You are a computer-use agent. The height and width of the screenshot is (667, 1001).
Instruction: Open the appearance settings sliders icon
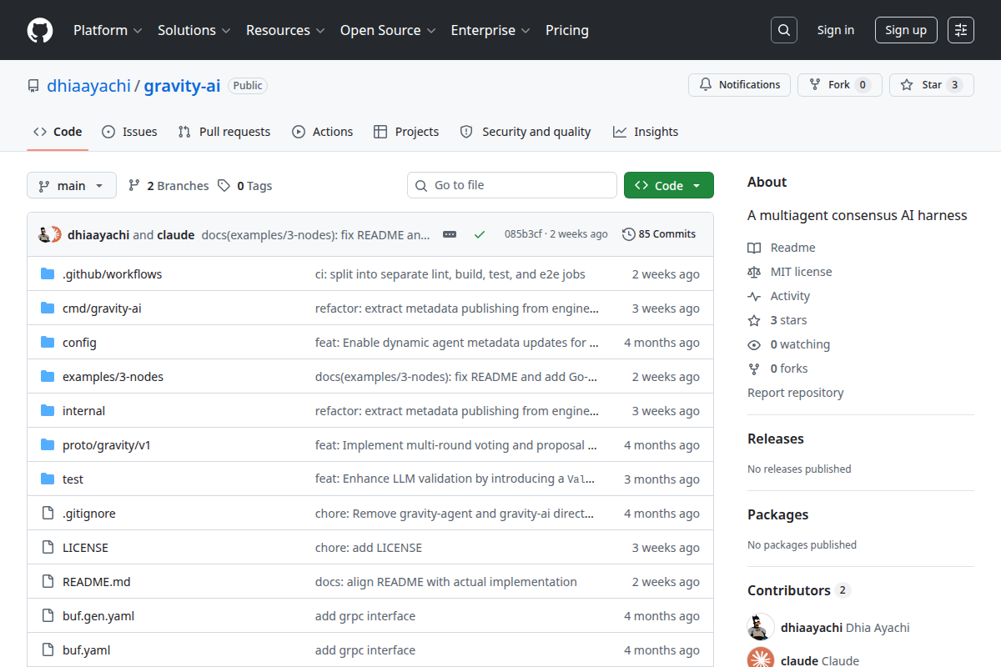tap(961, 30)
